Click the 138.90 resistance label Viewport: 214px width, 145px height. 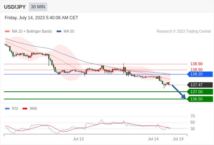[x=196, y=64]
